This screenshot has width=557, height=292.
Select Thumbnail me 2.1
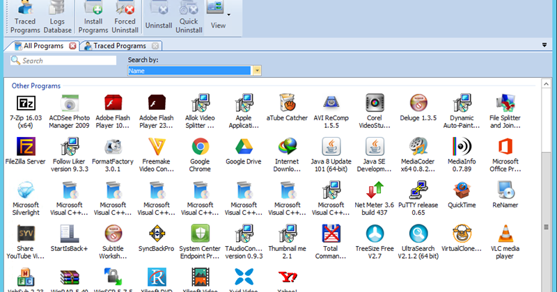pyautogui.click(x=287, y=242)
